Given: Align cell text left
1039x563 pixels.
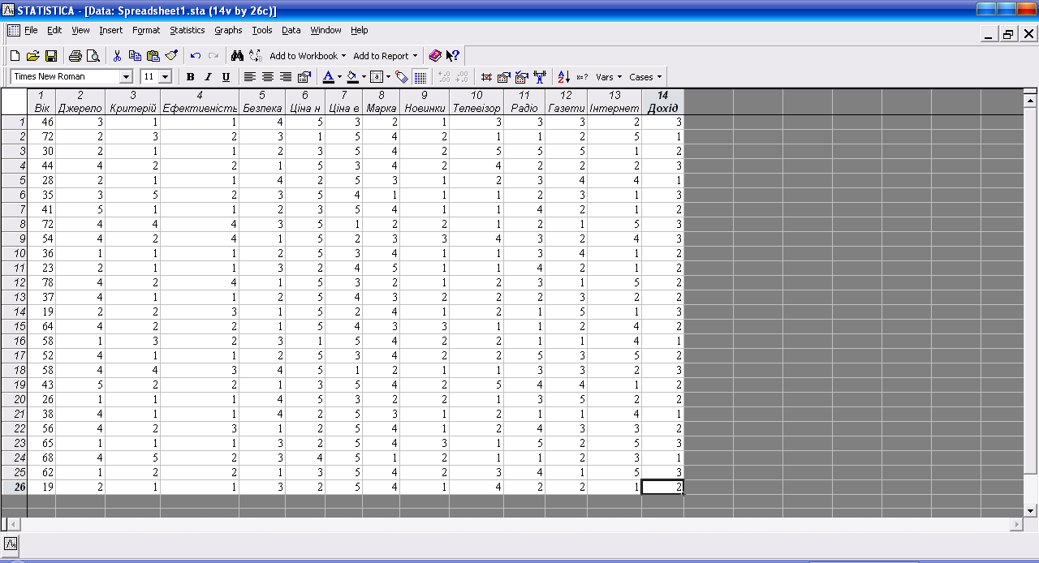Looking at the screenshot, I should (x=250, y=77).
